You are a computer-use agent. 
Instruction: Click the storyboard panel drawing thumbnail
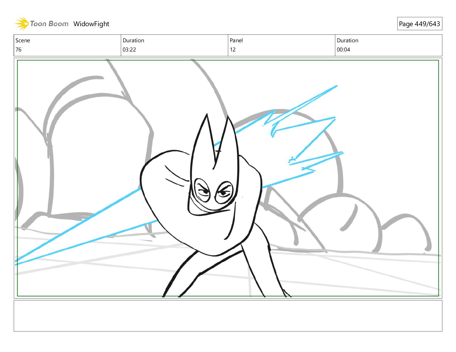(228, 178)
